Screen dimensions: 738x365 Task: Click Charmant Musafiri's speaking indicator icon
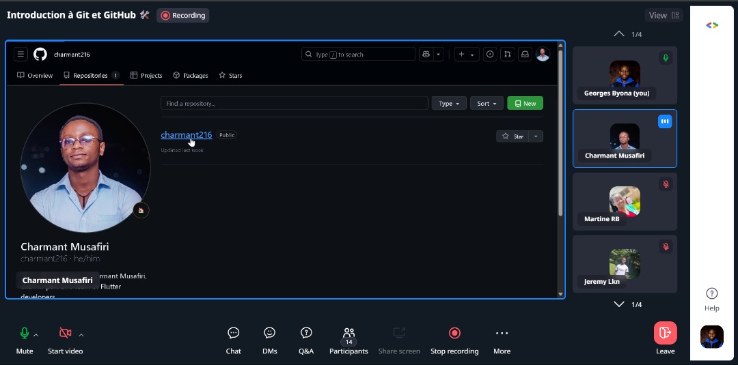pos(665,121)
